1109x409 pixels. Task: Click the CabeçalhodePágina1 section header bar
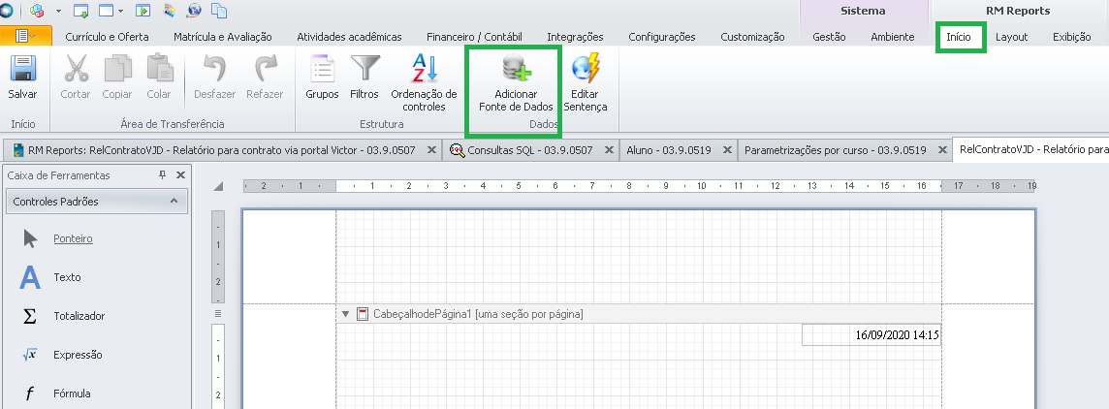click(x=639, y=314)
